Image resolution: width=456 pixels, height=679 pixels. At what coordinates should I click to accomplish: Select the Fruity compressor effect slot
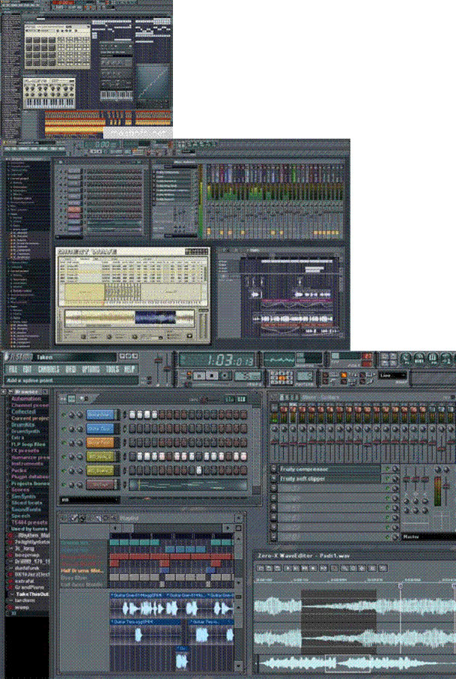(x=329, y=469)
